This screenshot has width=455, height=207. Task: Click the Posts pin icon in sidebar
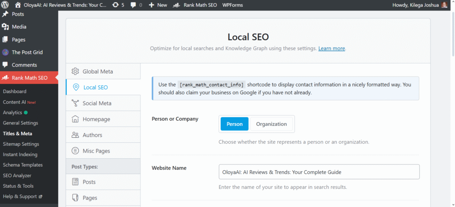point(5,14)
